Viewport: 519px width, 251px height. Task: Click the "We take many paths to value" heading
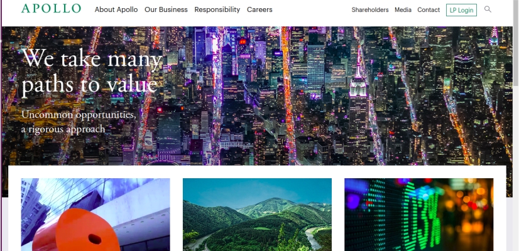(92, 72)
